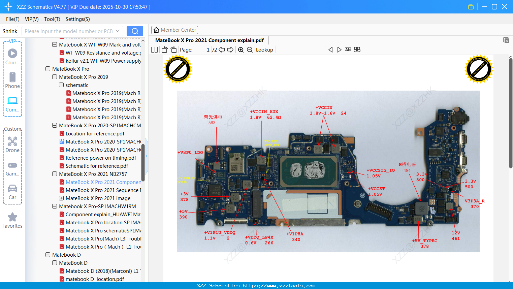This screenshot has height=289, width=513.
Task: Click the Page number field
Action: tap(203, 50)
